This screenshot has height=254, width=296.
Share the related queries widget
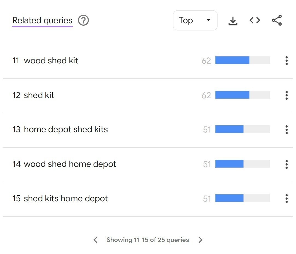277,20
